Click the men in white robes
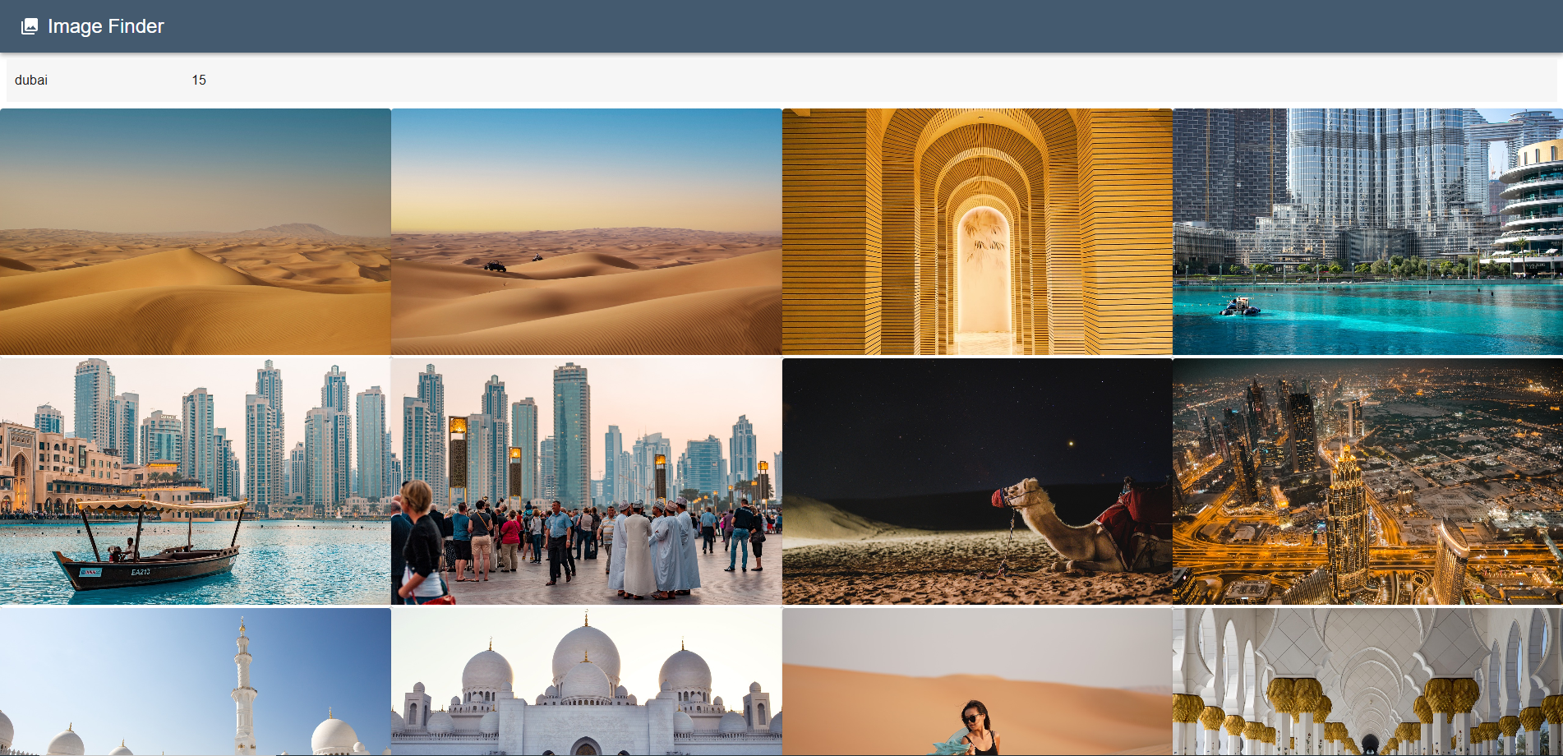 653,546
